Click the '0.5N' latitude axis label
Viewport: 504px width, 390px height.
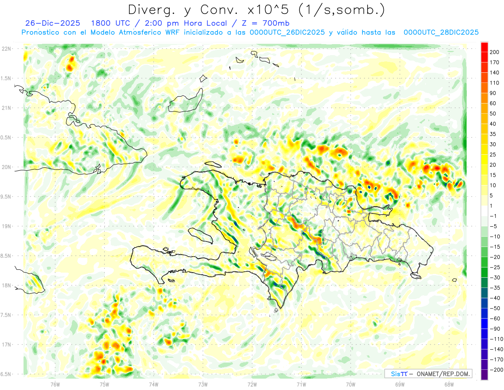point(6,138)
